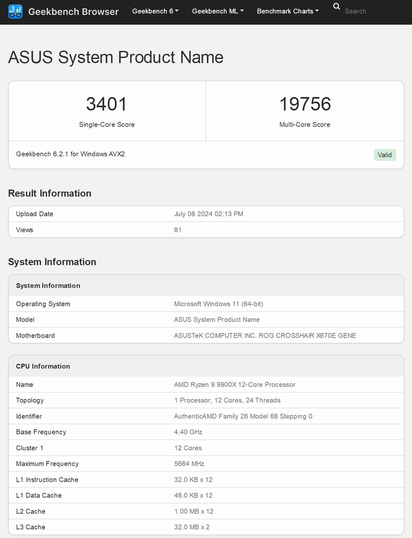Select the 19756 Multi-Core Score

[305, 104]
